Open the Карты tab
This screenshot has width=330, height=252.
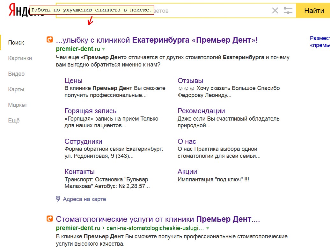click(16, 89)
